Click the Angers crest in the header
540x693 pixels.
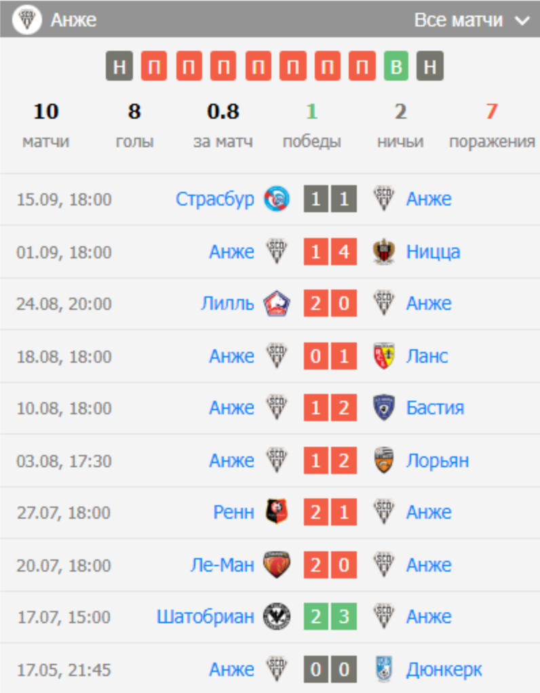point(28,20)
